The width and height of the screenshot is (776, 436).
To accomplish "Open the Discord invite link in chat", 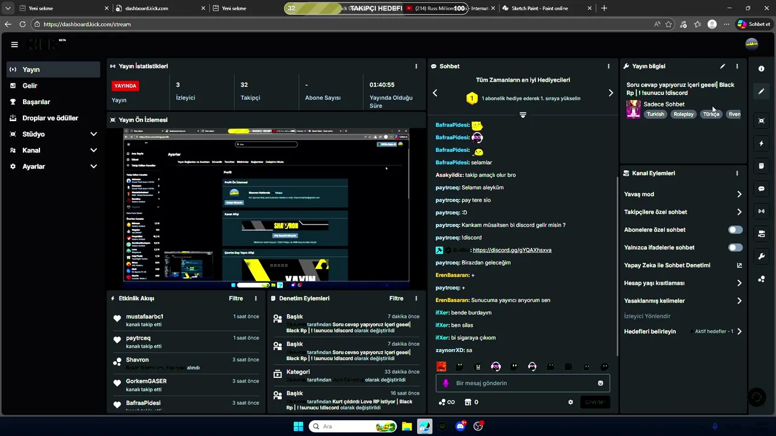I will tap(512, 250).
